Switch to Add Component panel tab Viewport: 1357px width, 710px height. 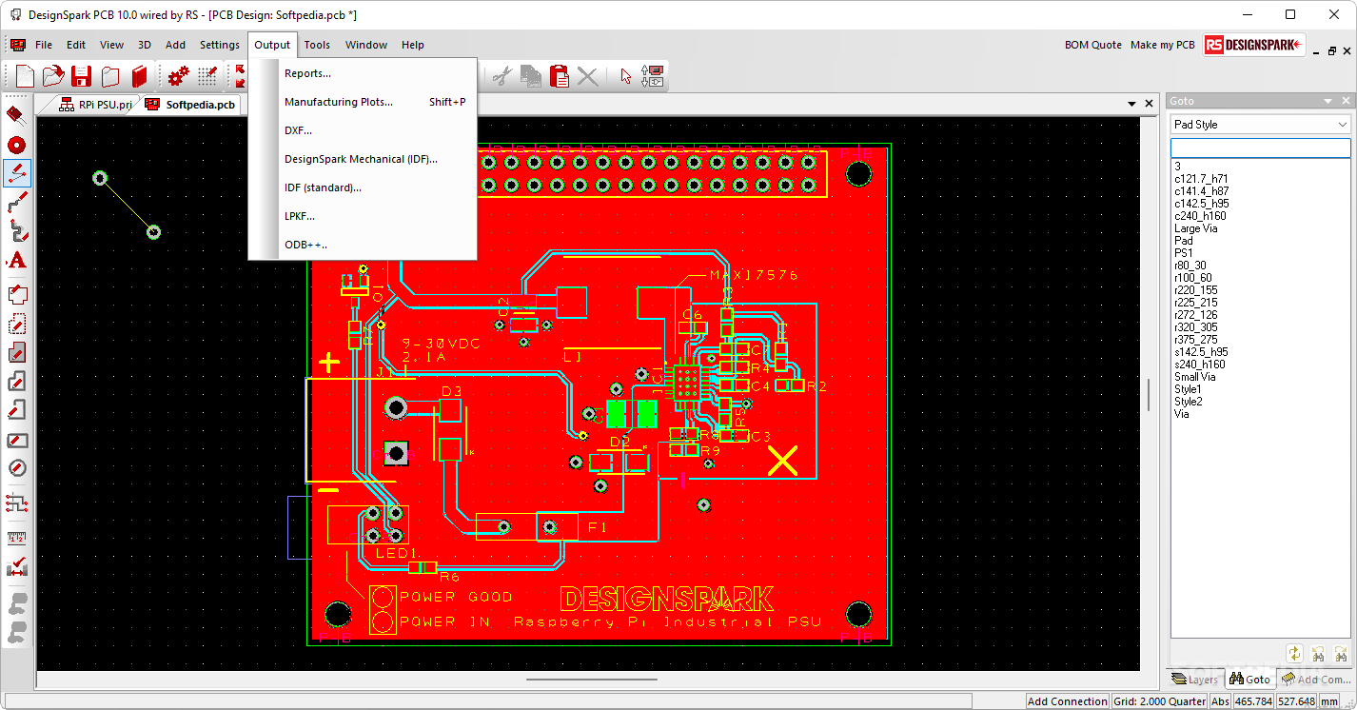coord(1315,679)
